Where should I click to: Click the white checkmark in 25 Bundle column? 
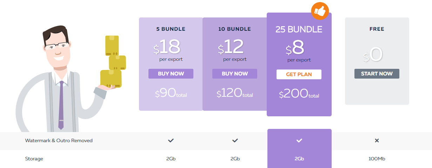299,140
